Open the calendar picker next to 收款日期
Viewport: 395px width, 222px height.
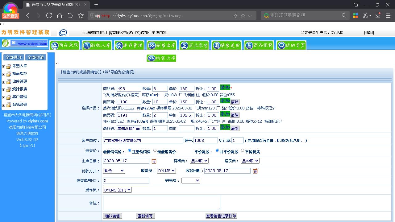(x=255, y=171)
